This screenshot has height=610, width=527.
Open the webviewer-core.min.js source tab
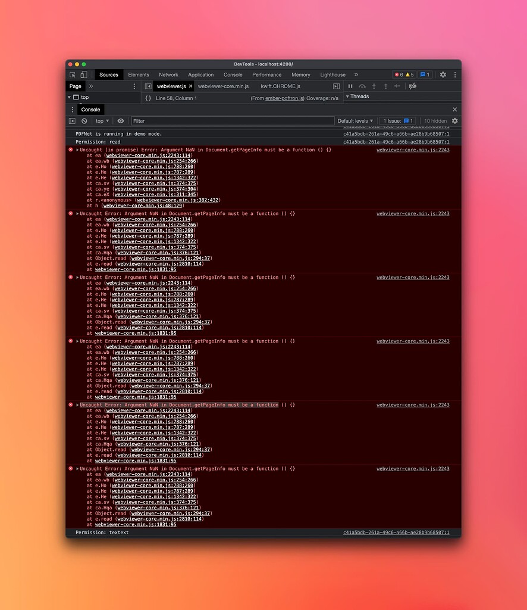pyautogui.click(x=225, y=86)
